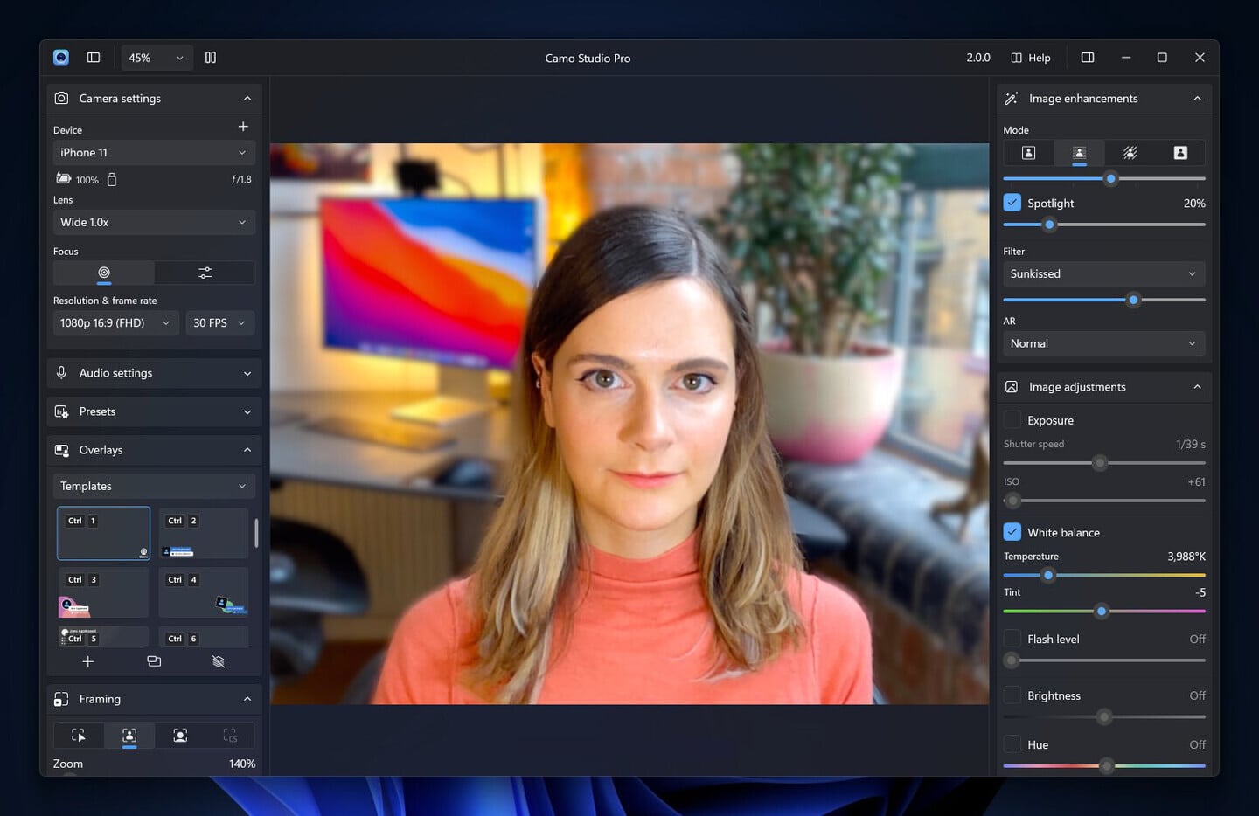Click the Temperature slider handle
The image size is (1259, 816).
click(1048, 575)
